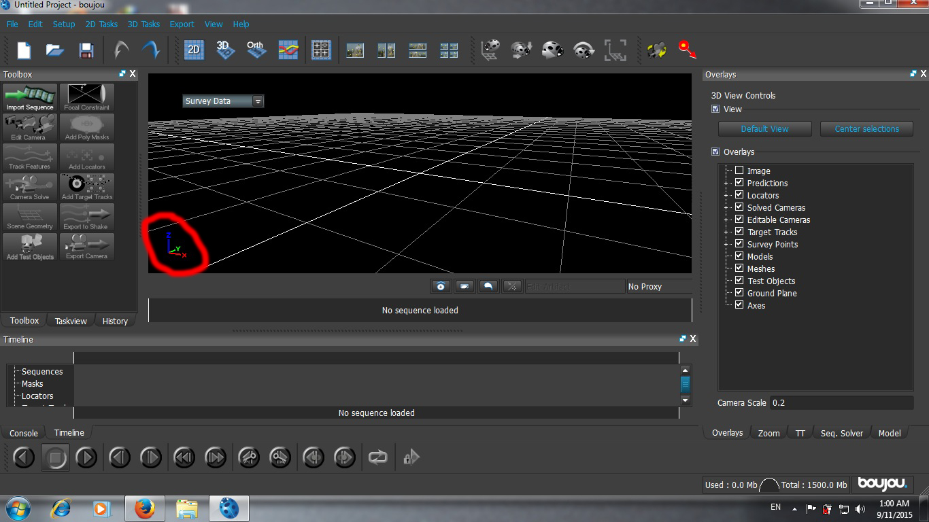Open project using the folder icon

pyautogui.click(x=54, y=50)
